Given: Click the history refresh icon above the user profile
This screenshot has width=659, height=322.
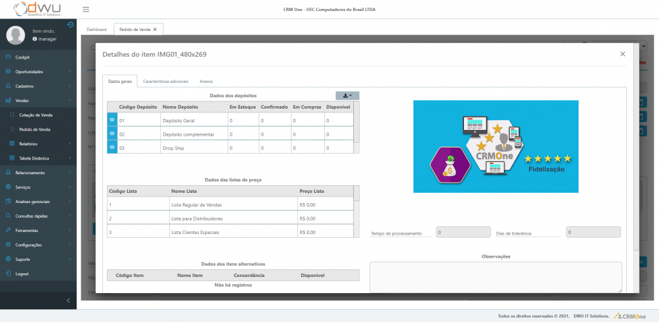Looking at the screenshot, I should pyautogui.click(x=70, y=25).
